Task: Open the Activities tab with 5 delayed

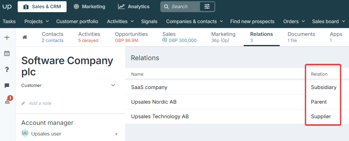Action: (89, 37)
